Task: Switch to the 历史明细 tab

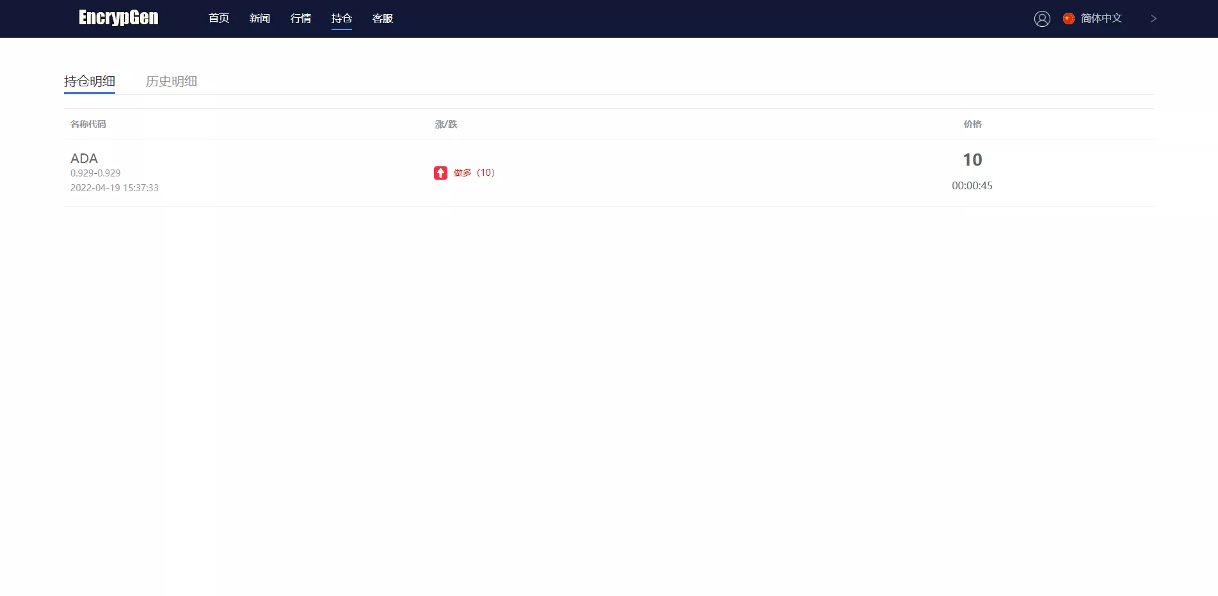Action: pyautogui.click(x=171, y=81)
